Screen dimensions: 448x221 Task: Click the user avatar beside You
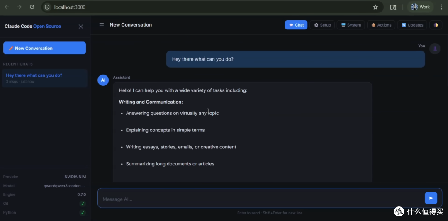click(435, 49)
